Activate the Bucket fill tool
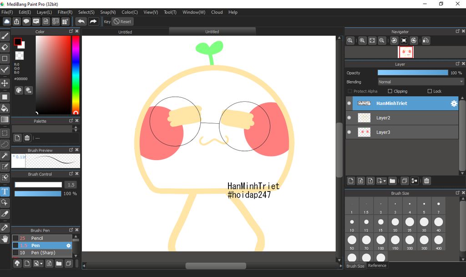The image size is (466, 277). 5,108
